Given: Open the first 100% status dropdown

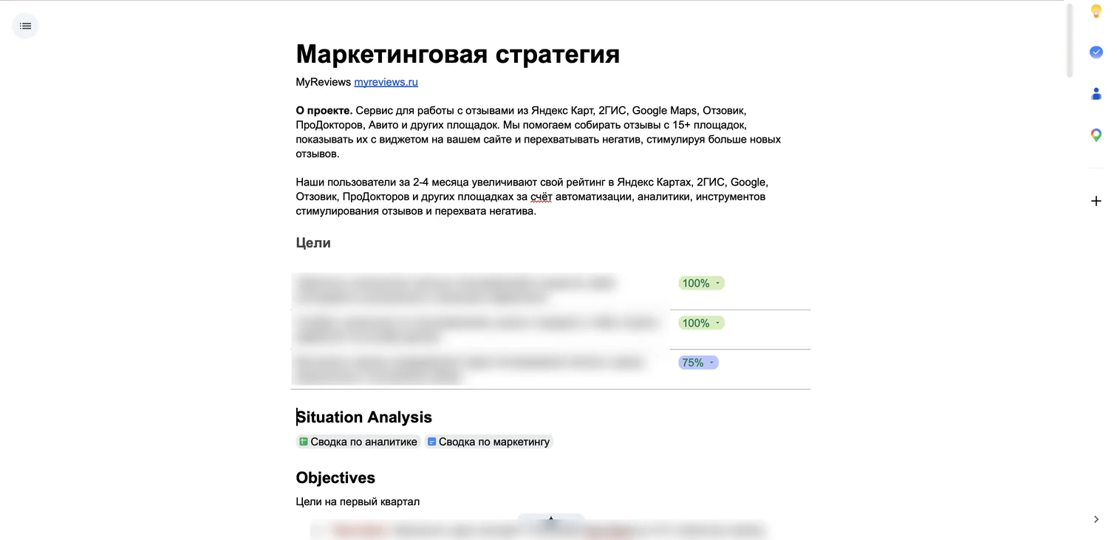Looking at the screenshot, I should 701,283.
